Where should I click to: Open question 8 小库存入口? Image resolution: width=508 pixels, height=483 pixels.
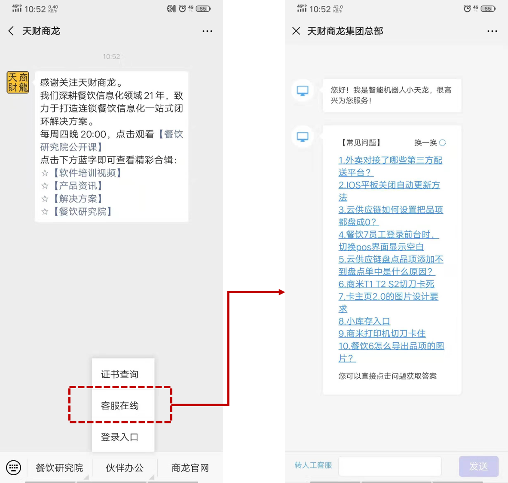(x=364, y=321)
